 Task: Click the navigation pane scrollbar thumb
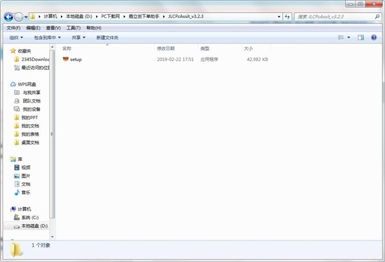(x=52, y=134)
